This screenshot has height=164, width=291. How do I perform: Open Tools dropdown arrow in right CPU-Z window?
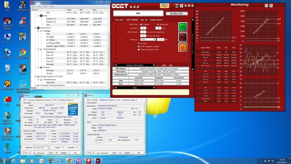click(x=120, y=153)
